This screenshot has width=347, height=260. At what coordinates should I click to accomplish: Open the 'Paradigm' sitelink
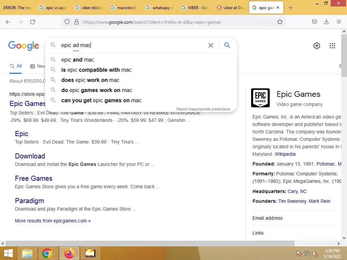point(29,201)
